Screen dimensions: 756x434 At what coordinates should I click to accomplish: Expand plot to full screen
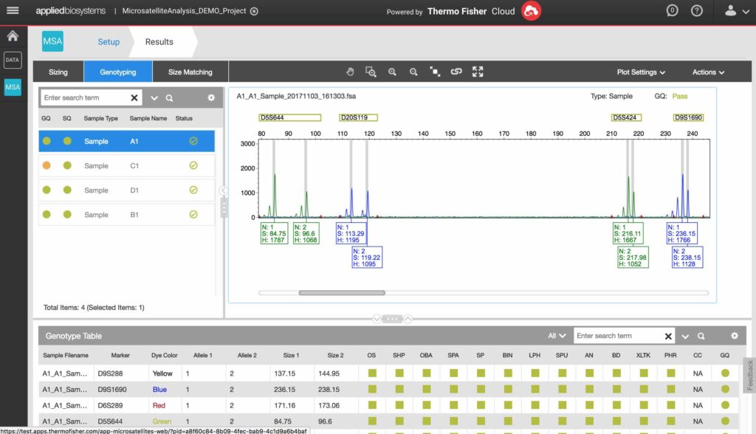[478, 72]
